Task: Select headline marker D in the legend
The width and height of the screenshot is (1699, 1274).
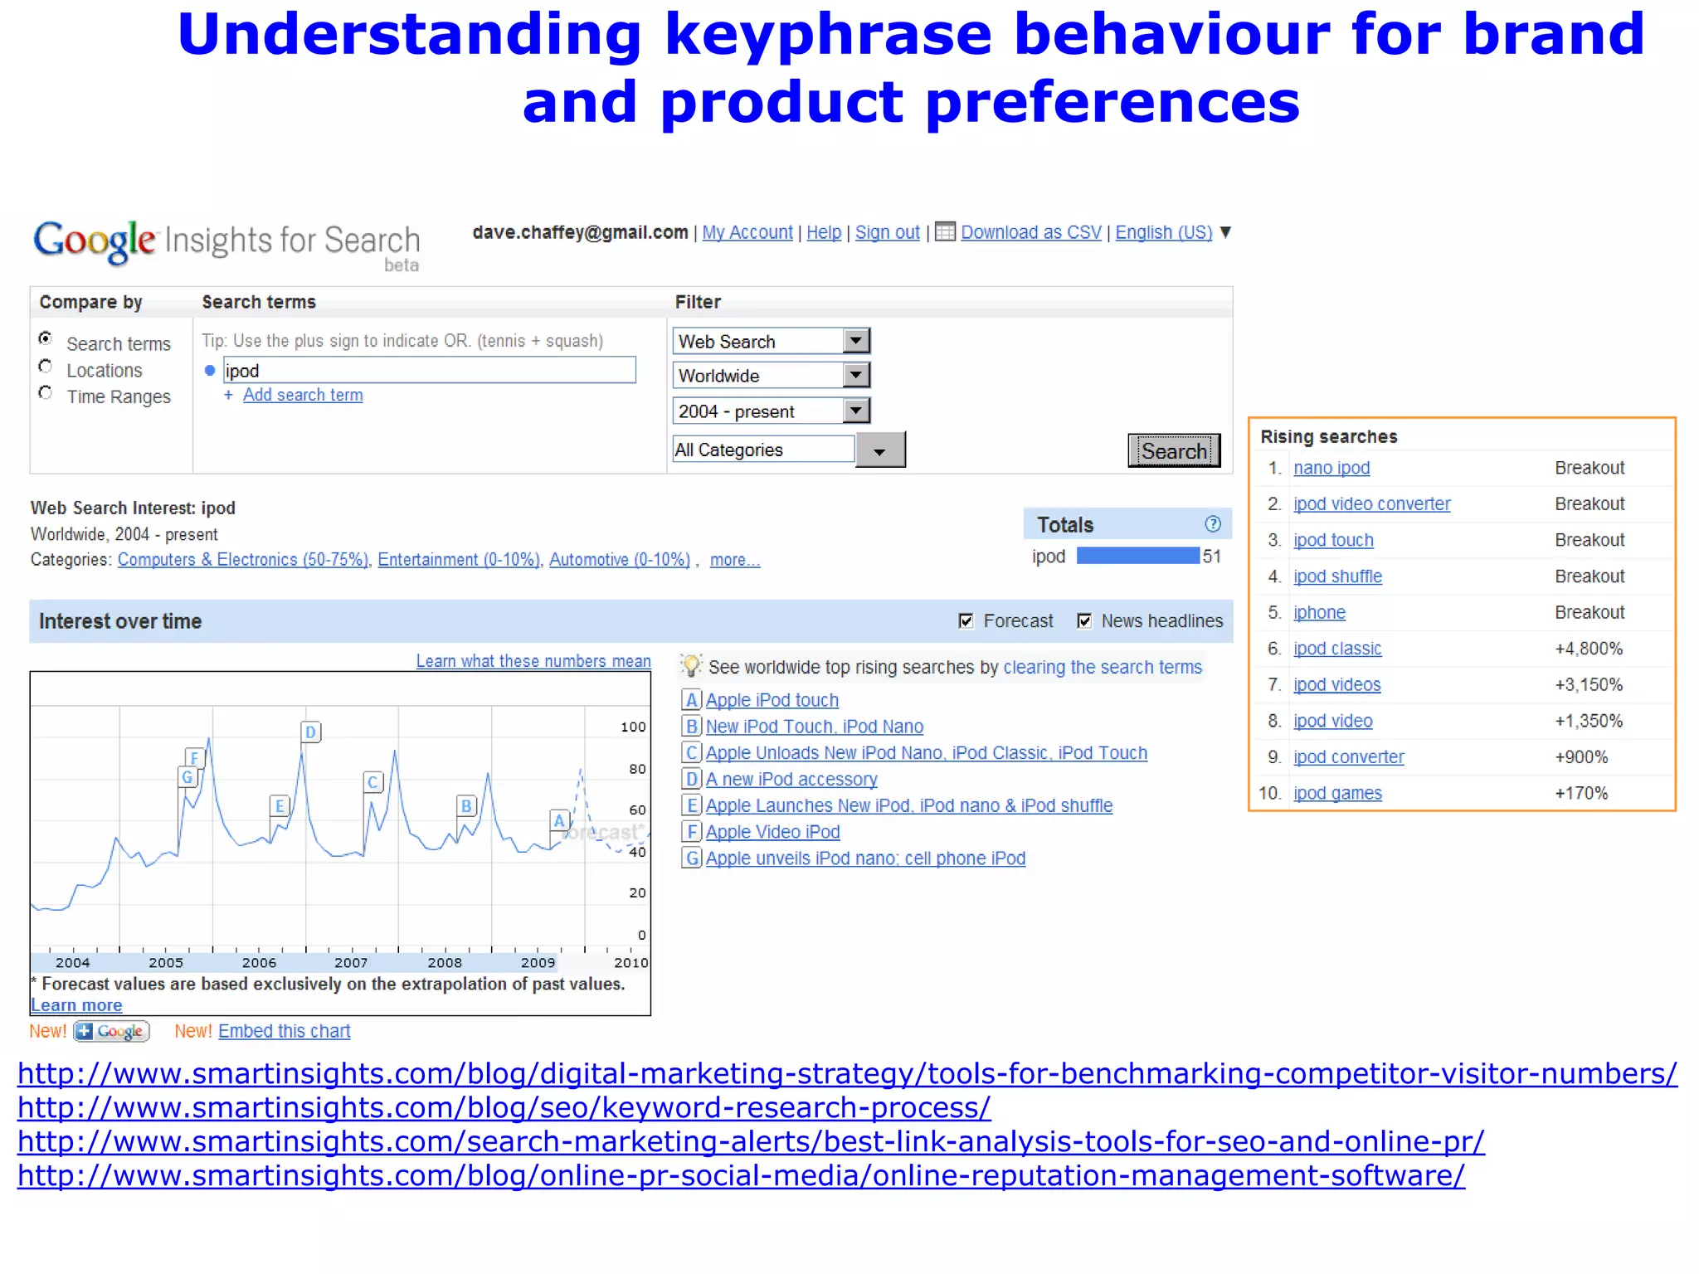Action: click(691, 780)
